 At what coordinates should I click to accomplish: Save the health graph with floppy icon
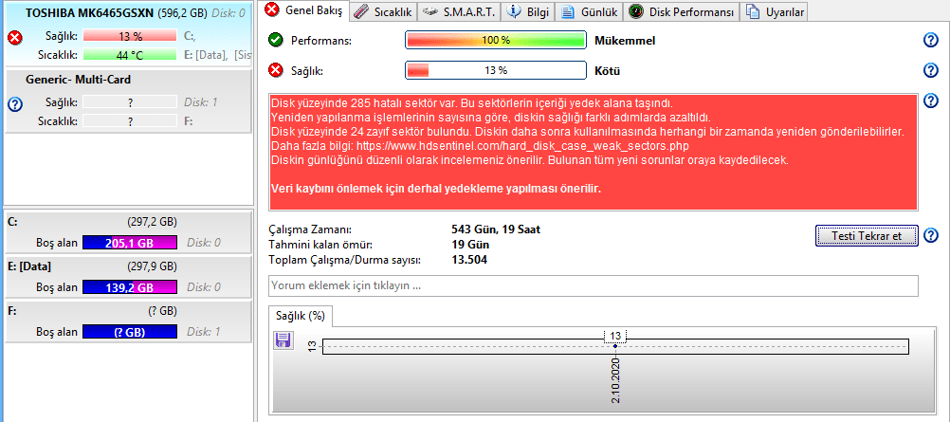(x=282, y=339)
